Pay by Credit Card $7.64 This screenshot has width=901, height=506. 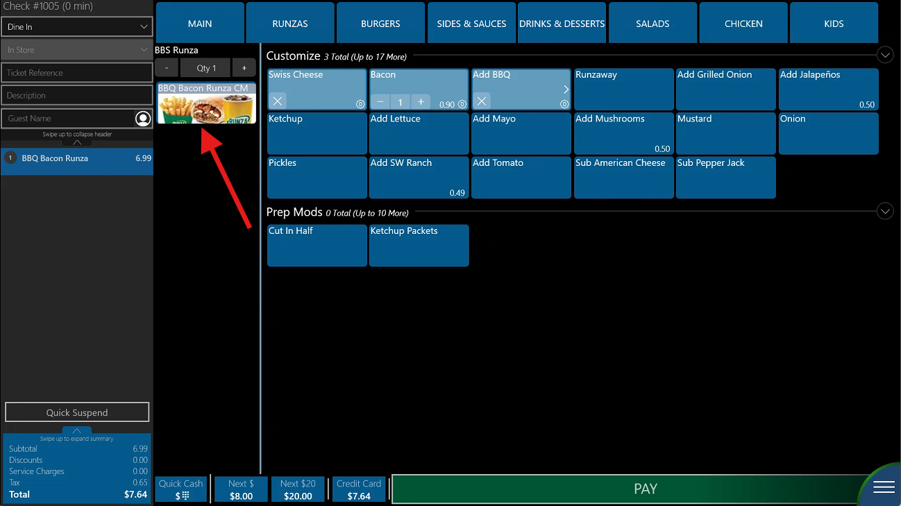(x=359, y=489)
